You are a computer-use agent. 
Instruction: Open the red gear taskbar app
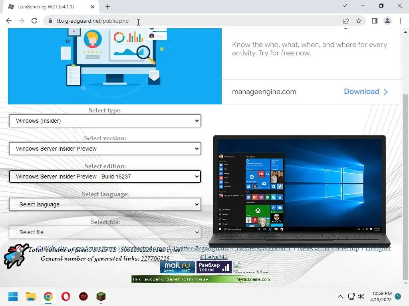[83, 296]
